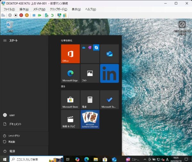Open File Explorer from the VM taskbar
This screenshot has width=192, height=162.
(x=96, y=159)
